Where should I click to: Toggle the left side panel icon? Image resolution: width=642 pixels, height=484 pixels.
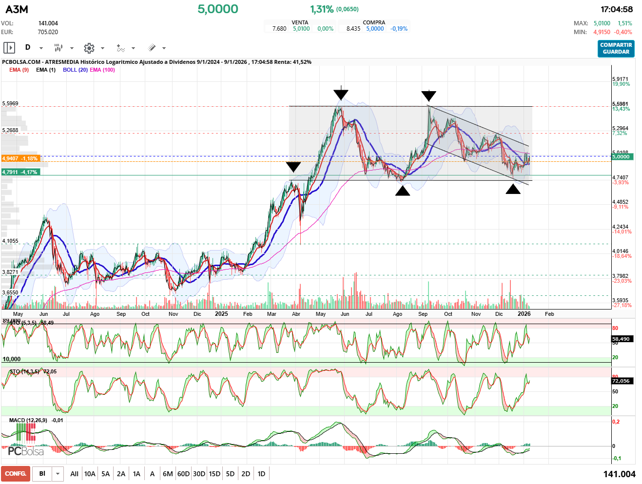click(9, 48)
